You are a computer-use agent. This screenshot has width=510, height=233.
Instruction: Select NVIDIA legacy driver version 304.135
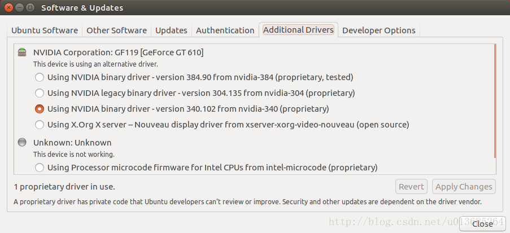(x=40, y=93)
